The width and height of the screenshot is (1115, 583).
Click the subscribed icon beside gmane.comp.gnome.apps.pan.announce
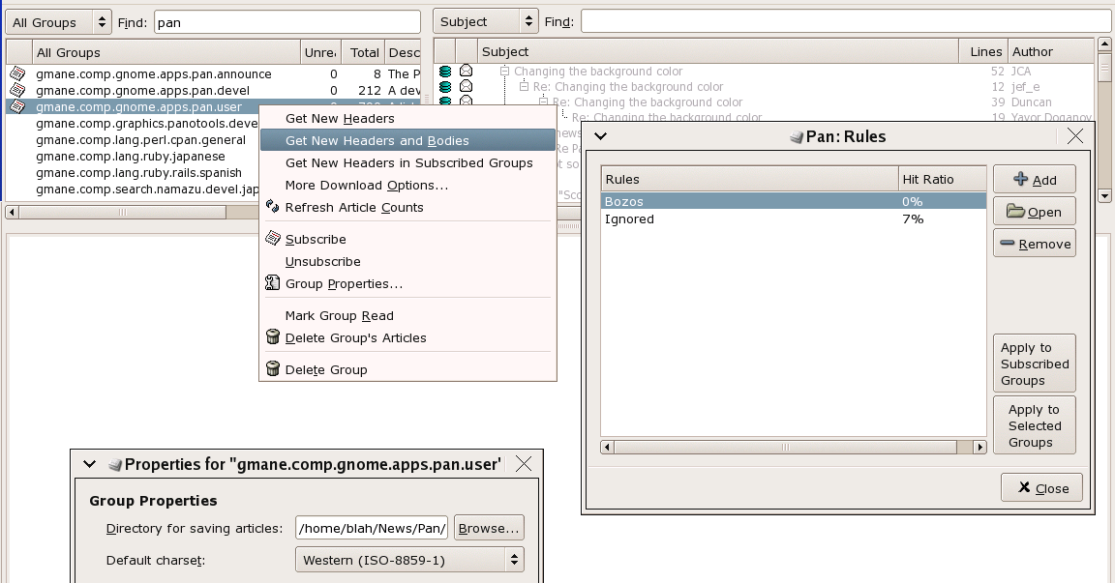(x=17, y=73)
